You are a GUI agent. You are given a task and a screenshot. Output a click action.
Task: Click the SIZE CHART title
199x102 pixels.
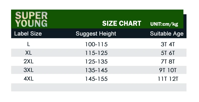pyautogui.click(x=122, y=23)
